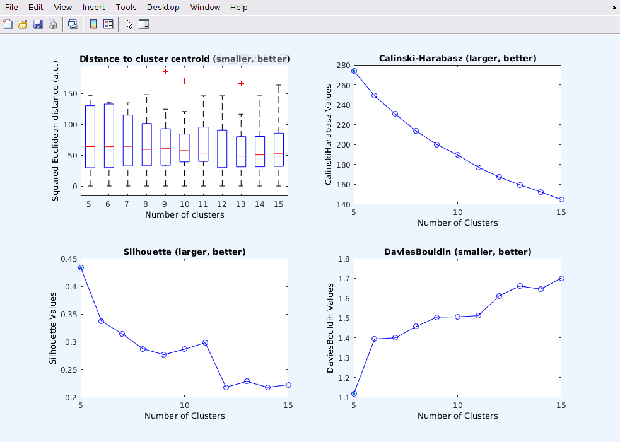Dock the figure using the top-right arrow
Viewport: 620px width, 442px height.
(614, 7)
